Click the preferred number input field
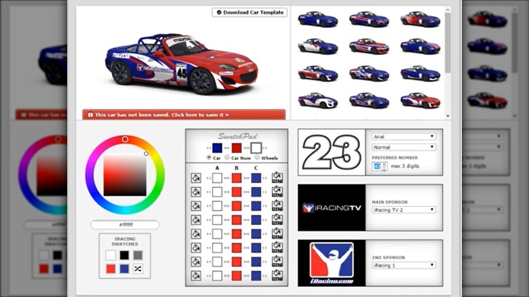The height and width of the screenshot is (297, 529). (x=380, y=166)
